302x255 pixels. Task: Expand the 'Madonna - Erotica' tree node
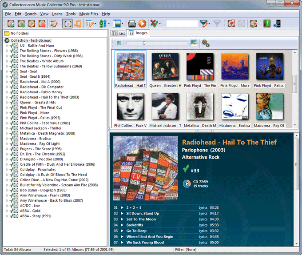coord(7,139)
